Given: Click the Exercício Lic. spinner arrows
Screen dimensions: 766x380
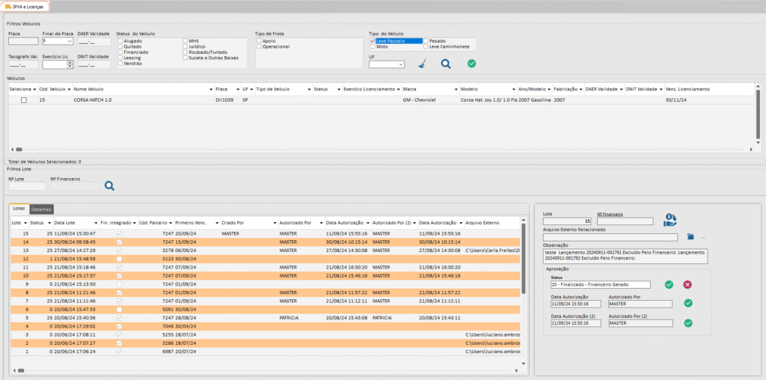Looking at the screenshot, I should [70, 64].
